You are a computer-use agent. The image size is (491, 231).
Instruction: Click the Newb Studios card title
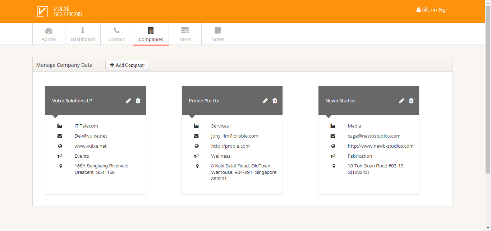pos(340,101)
